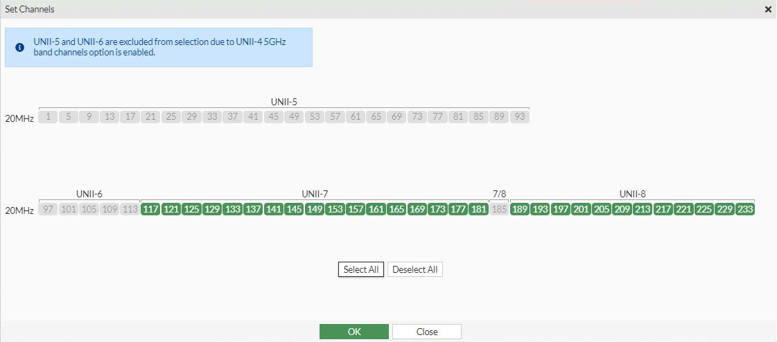Close the Set Channels dialog with X
Viewport: 777px width, 342px height.
pyautogui.click(x=768, y=10)
